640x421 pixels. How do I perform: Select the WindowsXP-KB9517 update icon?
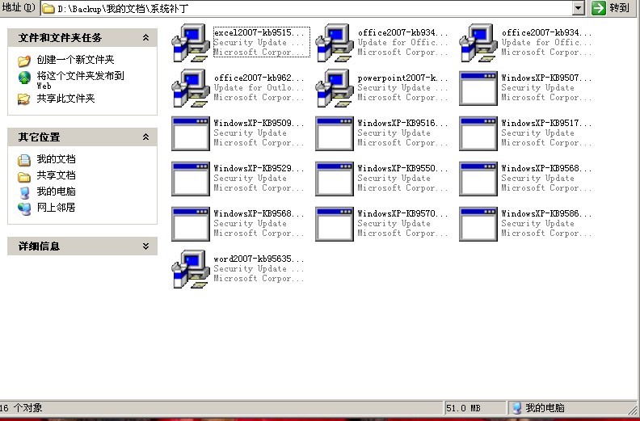coord(478,133)
